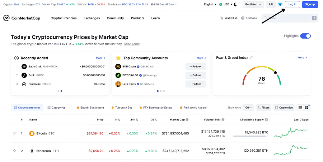323x162 pixels.
Task: Click the Log In button
Action: click(292, 4)
